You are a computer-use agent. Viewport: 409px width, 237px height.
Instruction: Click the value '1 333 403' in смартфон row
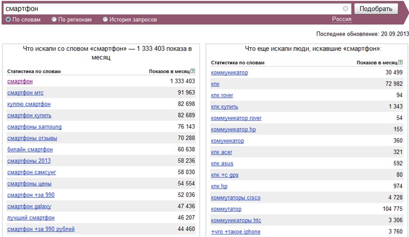(183, 81)
